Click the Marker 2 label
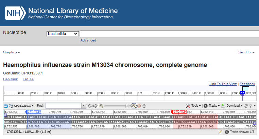This screenshot has height=139, width=259. click(x=179, y=112)
